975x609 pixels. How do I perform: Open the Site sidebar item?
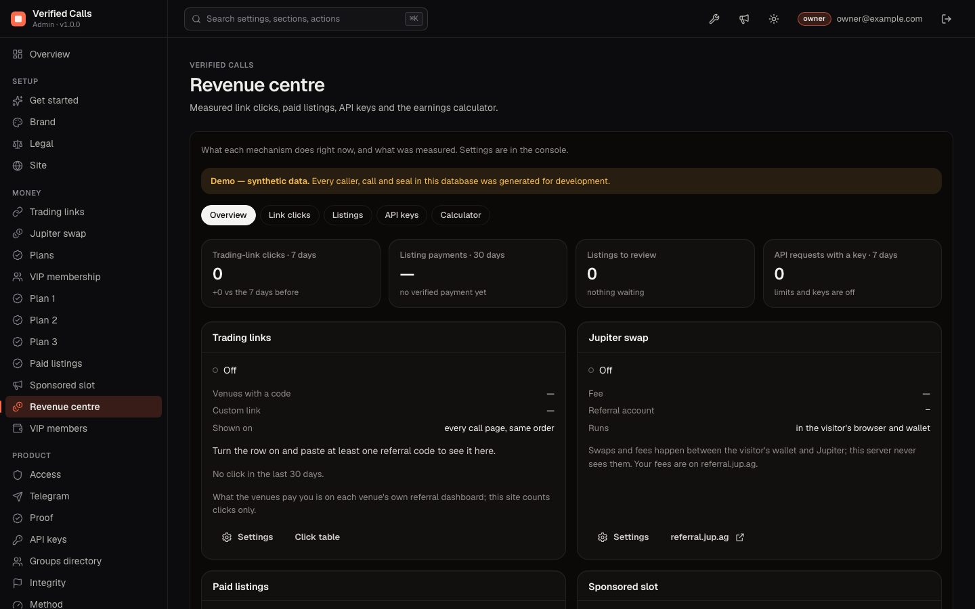(84, 165)
